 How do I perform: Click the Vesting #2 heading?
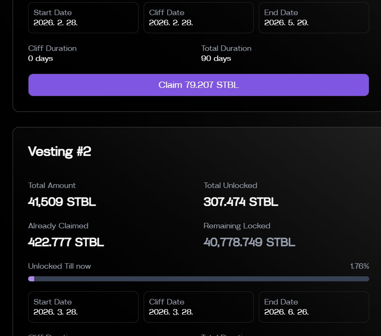pos(59,151)
